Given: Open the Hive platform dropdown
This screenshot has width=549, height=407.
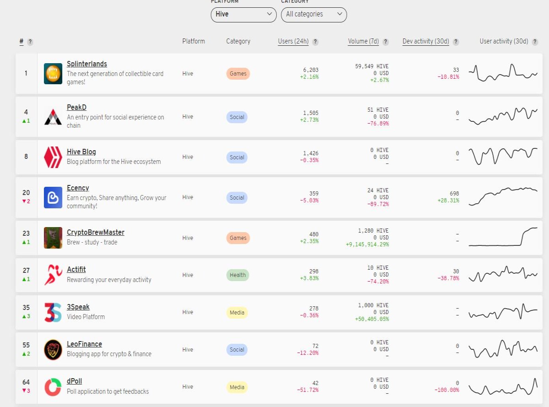Looking at the screenshot, I should tap(243, 14).
